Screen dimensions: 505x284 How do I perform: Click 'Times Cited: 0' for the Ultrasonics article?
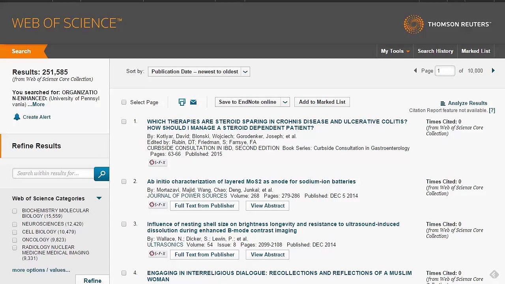point(443,224)
